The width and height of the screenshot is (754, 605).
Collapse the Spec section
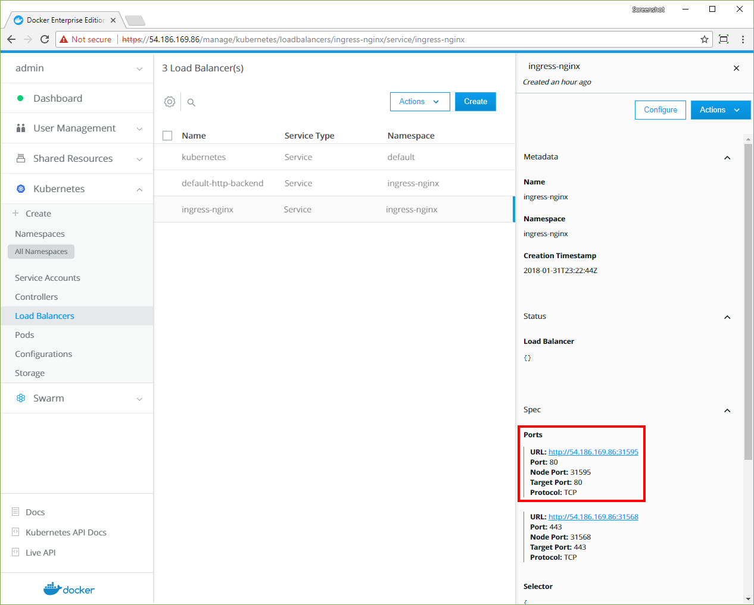click(x=727, y=410)
